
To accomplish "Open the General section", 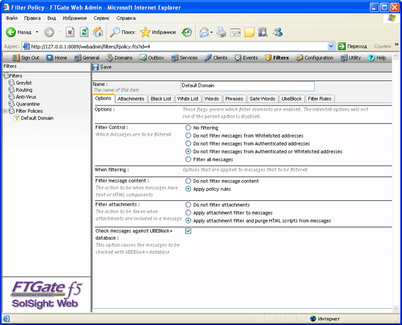I will 86,58.
